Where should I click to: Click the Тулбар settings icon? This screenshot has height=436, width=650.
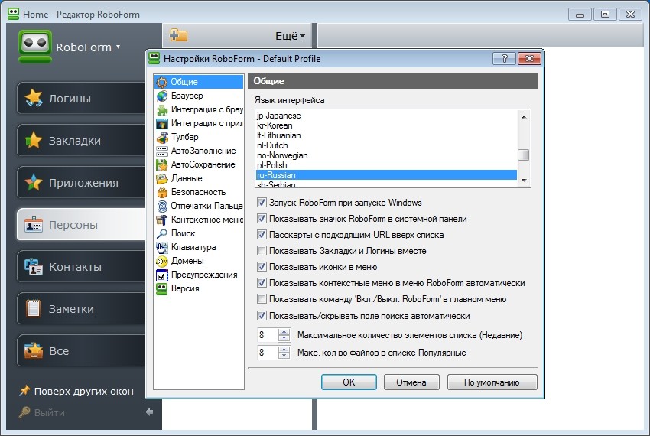pyautogui.click(x=161, y=138)
